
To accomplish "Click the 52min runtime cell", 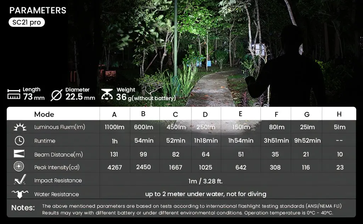I will click(x=176, y=140).
